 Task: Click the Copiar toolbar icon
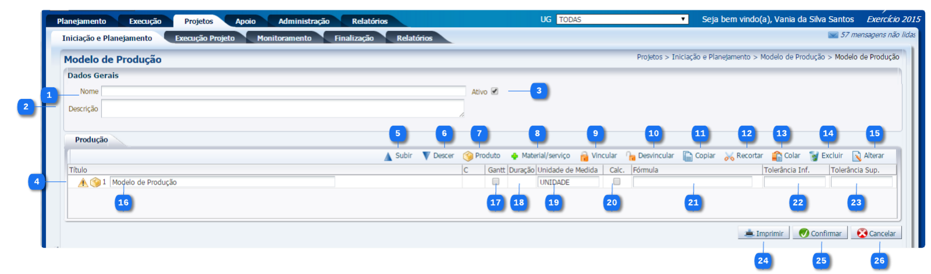(688, 156)
